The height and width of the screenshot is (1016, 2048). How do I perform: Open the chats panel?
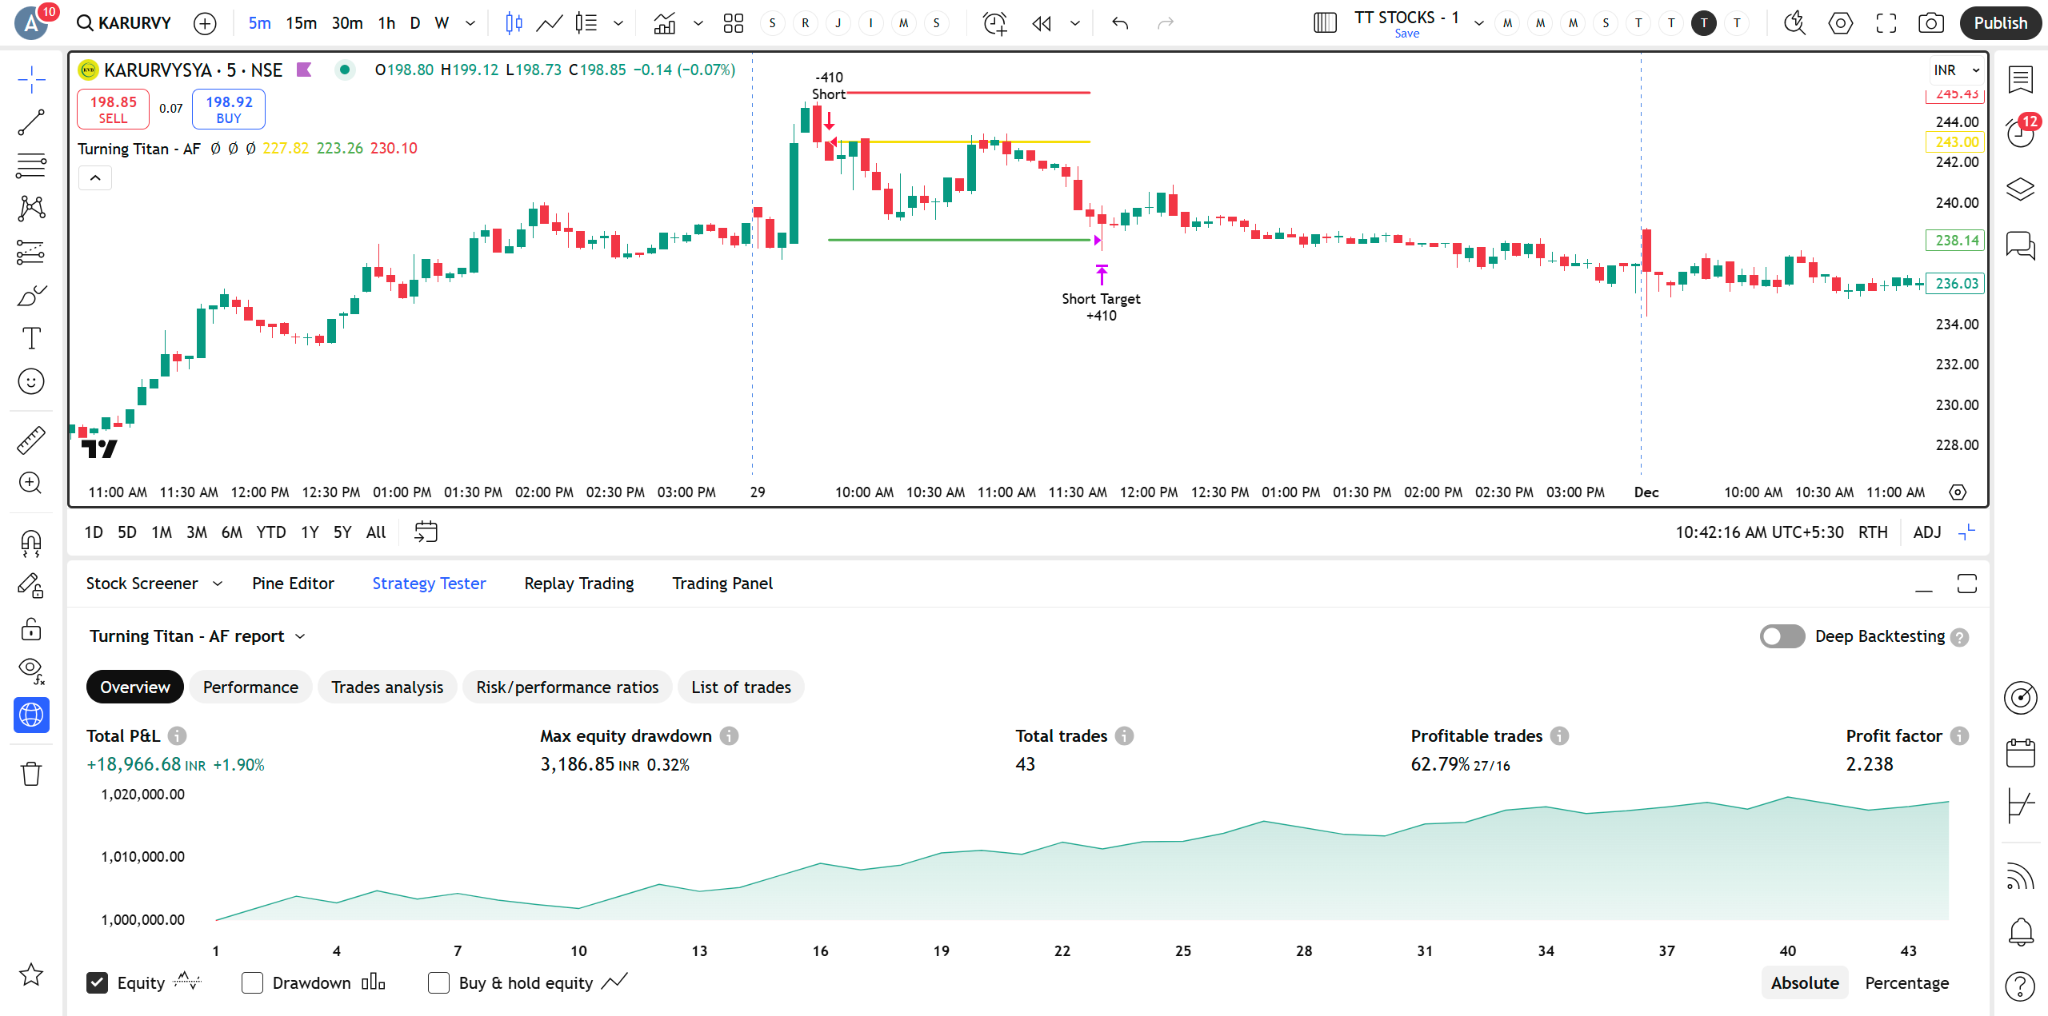tap(2021, 245)
